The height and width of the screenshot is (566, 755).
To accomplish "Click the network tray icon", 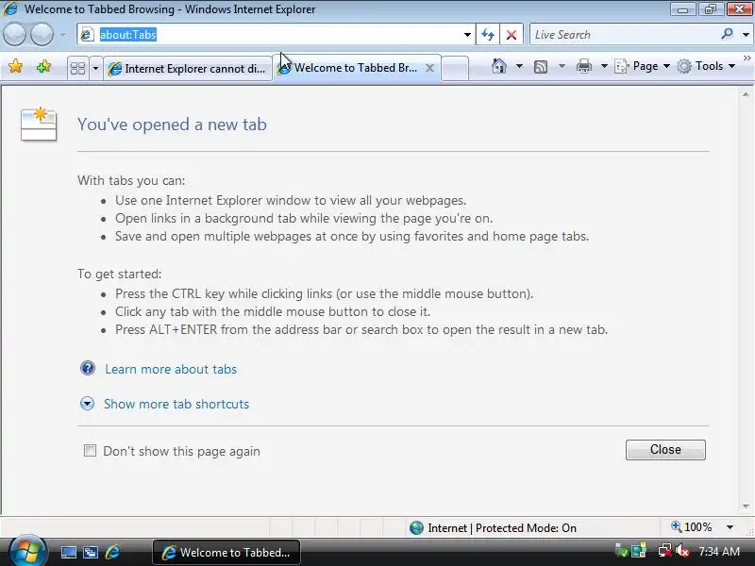I will 665,551.
